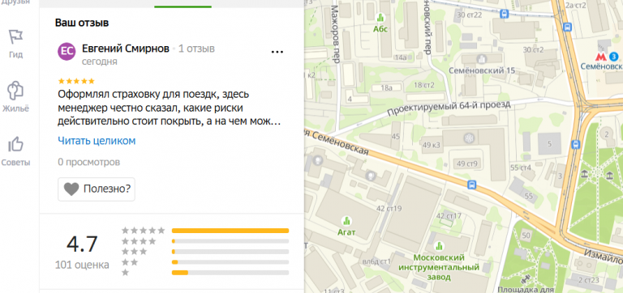Click the five-star rating on the review
The image size is (623, 293).
click(76, 81)
